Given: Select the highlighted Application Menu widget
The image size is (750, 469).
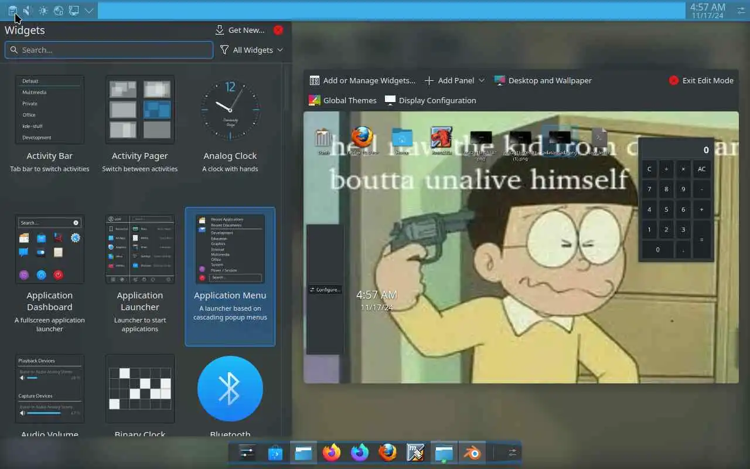Looking at the screenshot, I should (x=230, y=276).
